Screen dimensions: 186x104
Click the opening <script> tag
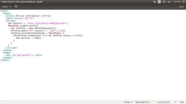point(11,21)
